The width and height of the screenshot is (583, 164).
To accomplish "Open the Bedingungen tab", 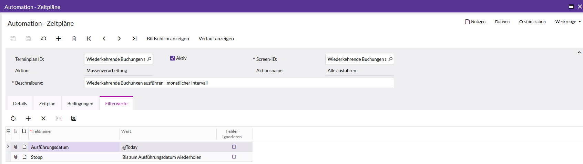I will click(80, 103).
